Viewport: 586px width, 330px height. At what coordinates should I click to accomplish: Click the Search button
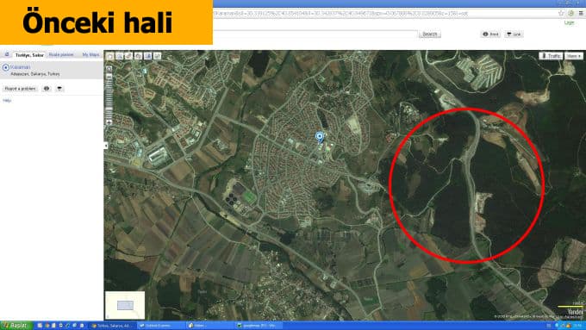point(429,34)
